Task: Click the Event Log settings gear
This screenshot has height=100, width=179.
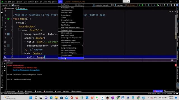Action: tap(172, 60)
